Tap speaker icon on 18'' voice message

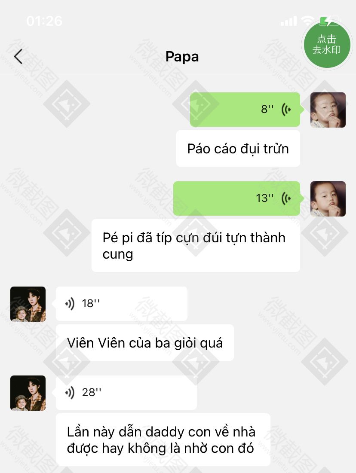pos(70,304)
